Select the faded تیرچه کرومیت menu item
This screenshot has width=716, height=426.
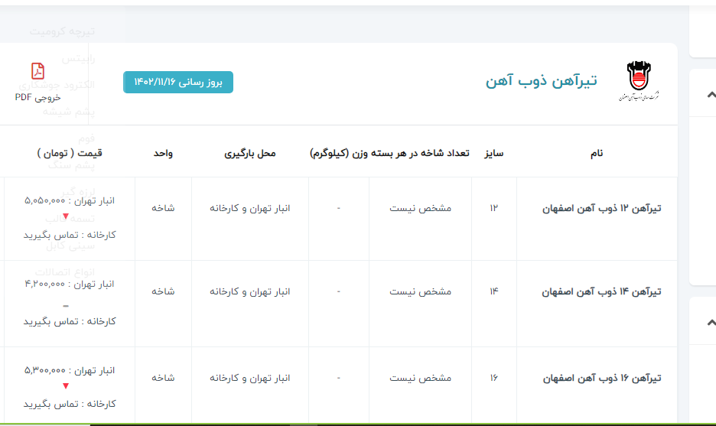63,31
